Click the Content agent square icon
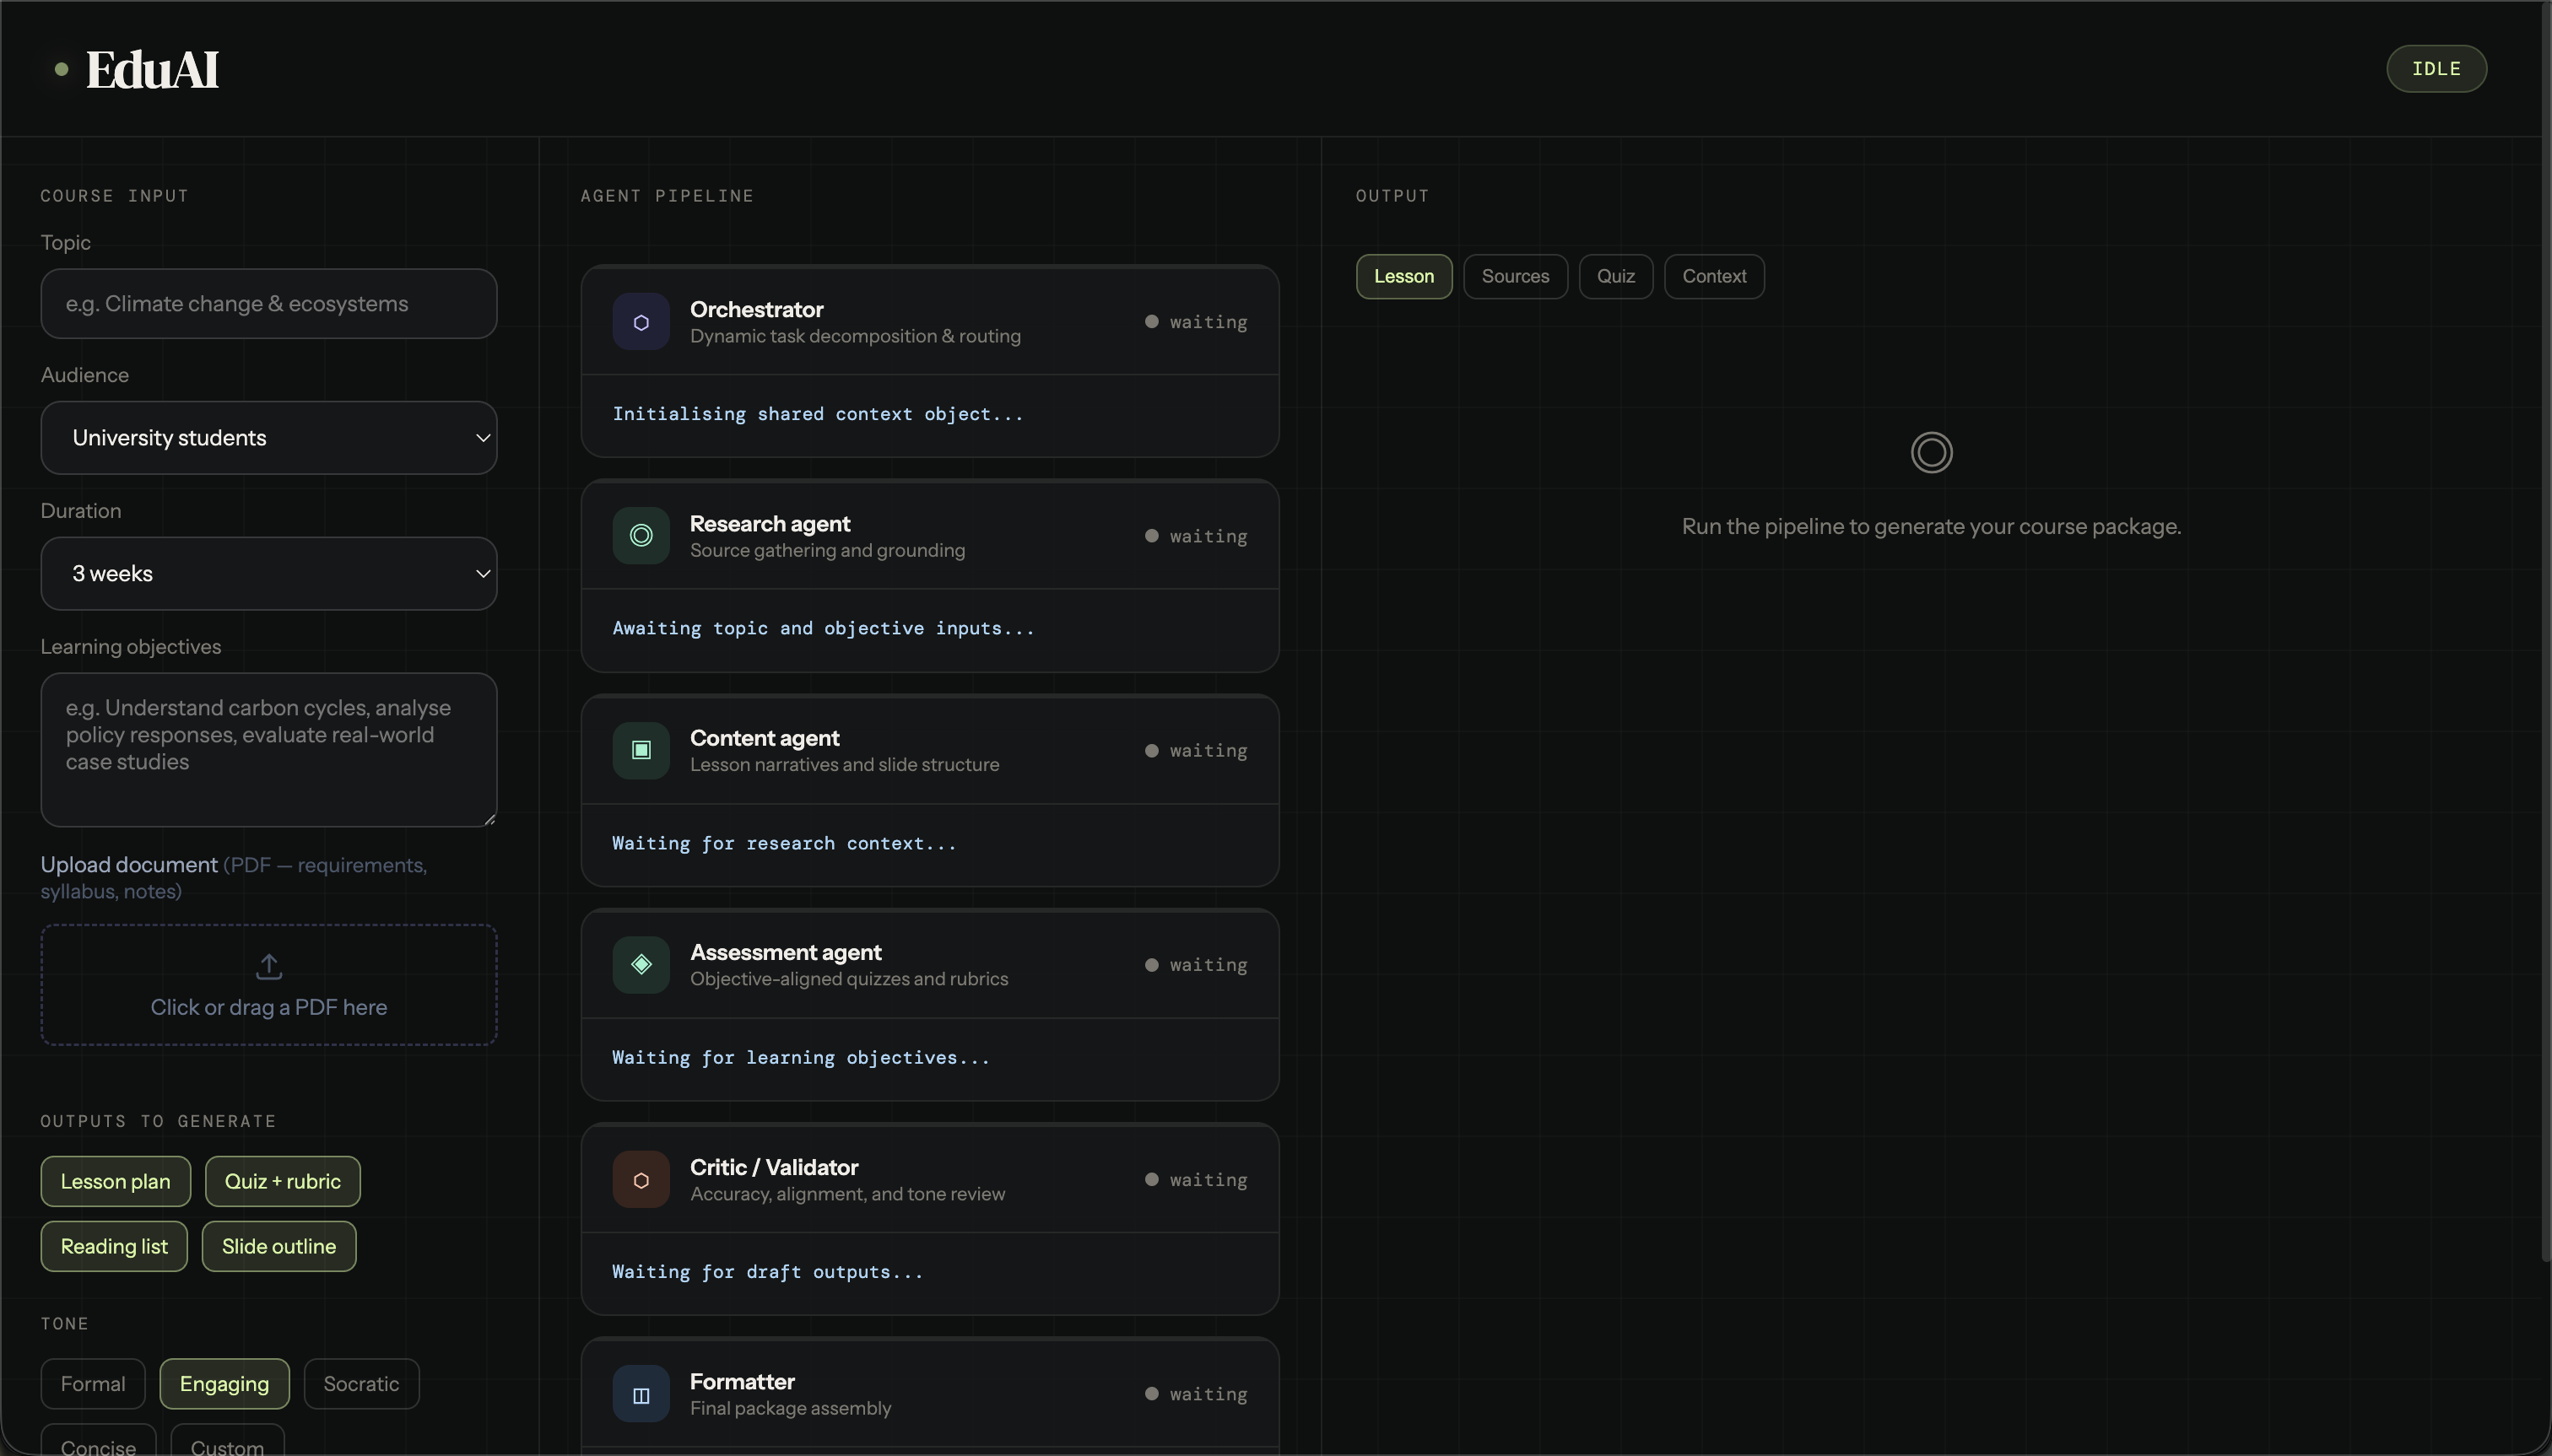Viewport: 2552px width, 1456px height. 641,750
